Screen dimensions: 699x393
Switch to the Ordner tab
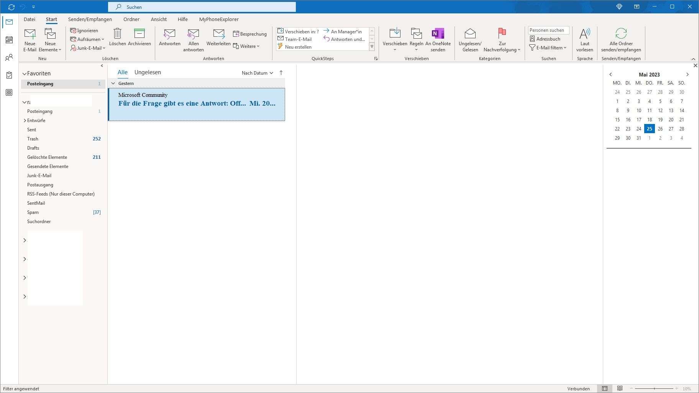click(131, 19)
